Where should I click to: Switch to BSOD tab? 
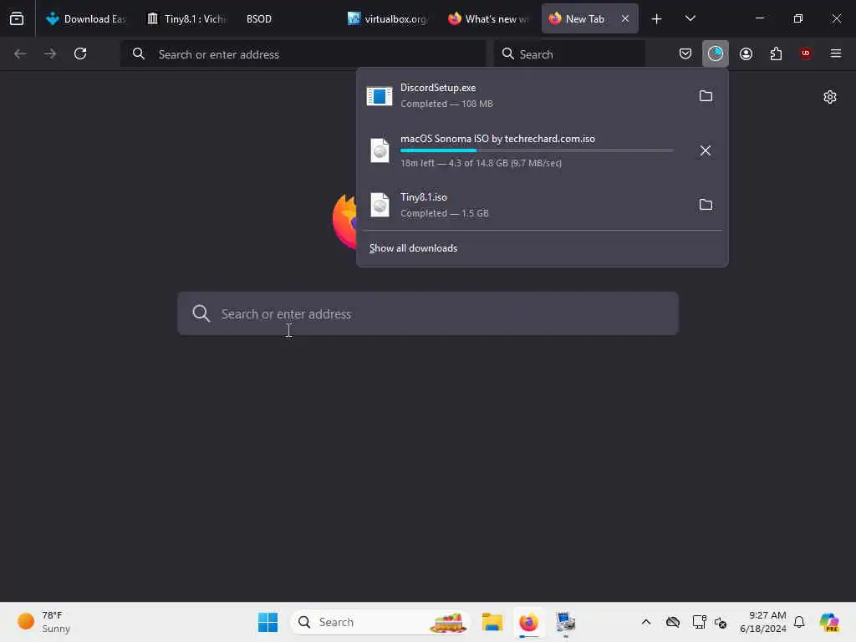(259, 18)
